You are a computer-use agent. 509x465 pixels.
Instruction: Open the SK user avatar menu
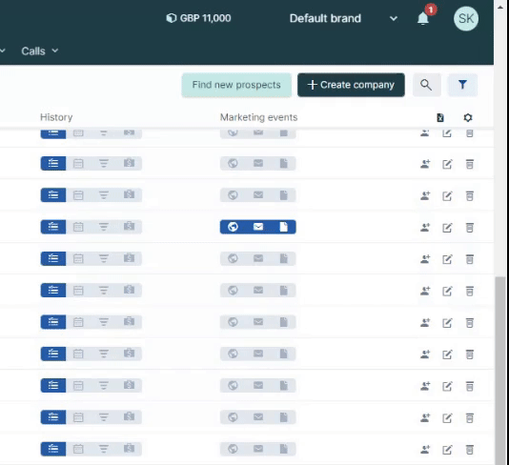click(x=466, y=18)
